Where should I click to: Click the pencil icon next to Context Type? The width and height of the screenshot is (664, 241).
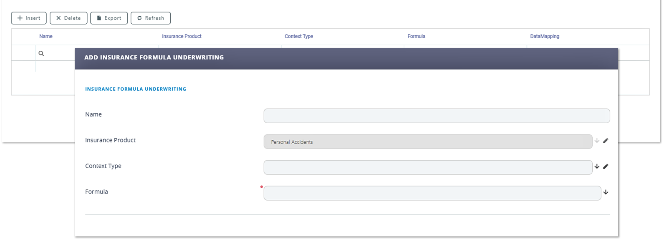pos(606,166)
